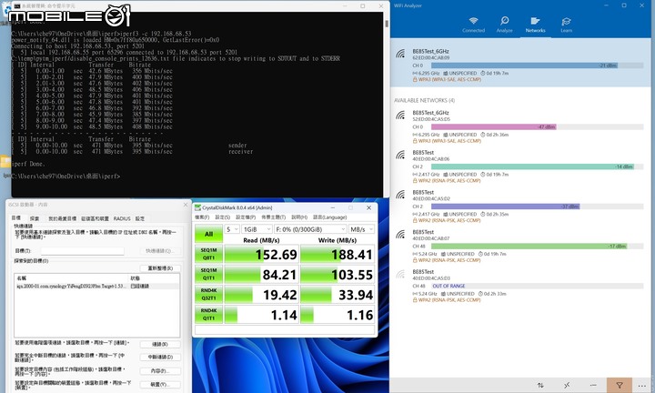655x393 pixels.
Task: Open the unit dropdown showing MB/s
Action: pos(361,229)
